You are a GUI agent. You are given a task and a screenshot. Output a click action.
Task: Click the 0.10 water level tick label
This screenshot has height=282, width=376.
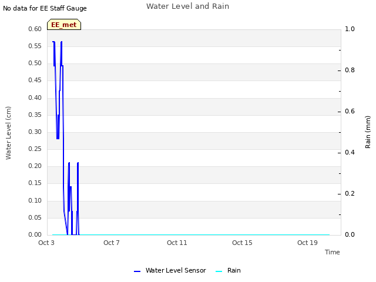point(35,200)
